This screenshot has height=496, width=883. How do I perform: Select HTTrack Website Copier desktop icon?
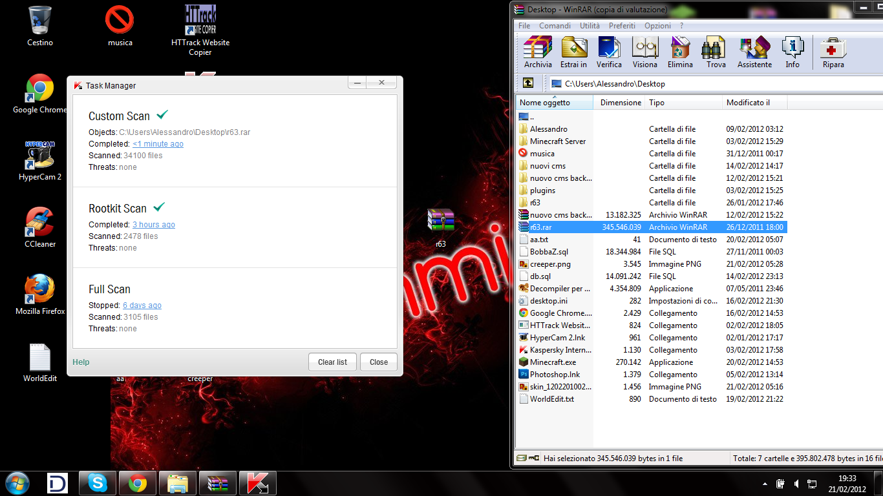[200, 30]
